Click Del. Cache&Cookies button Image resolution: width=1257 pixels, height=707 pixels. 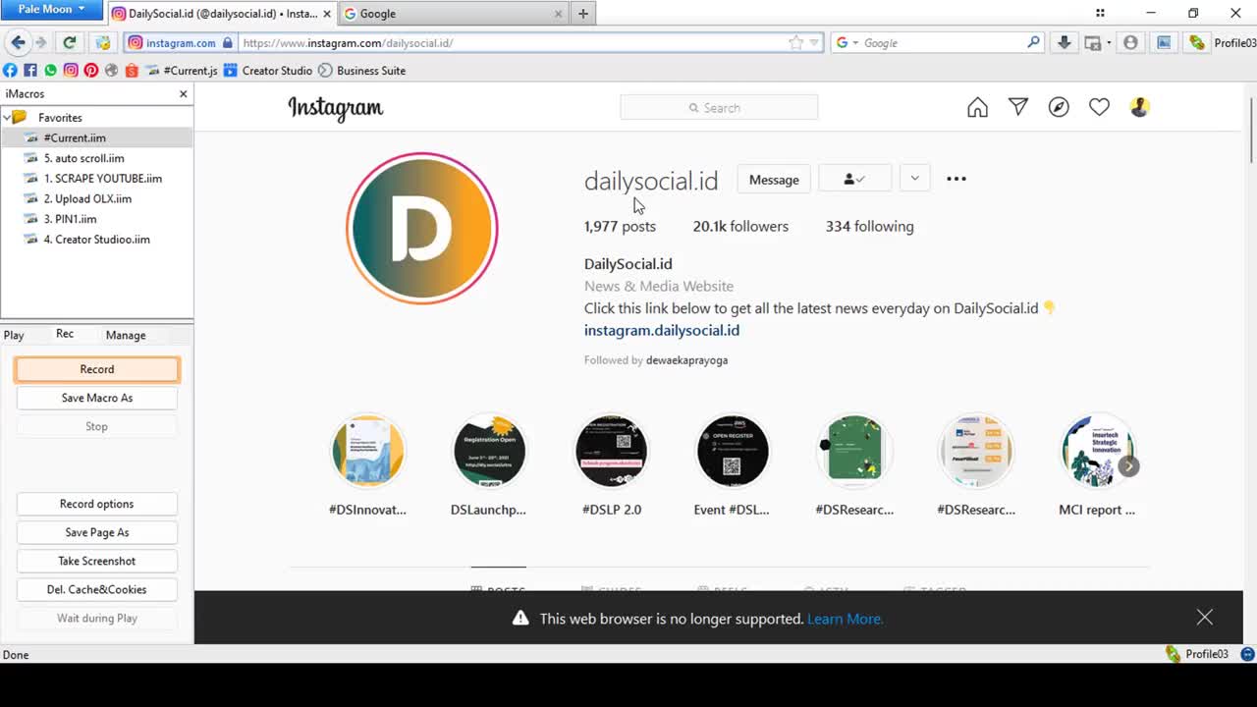[97, 589]
